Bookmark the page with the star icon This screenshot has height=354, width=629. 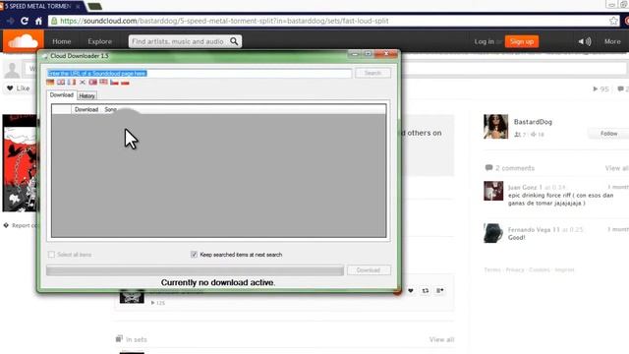(x=613, y=21)
